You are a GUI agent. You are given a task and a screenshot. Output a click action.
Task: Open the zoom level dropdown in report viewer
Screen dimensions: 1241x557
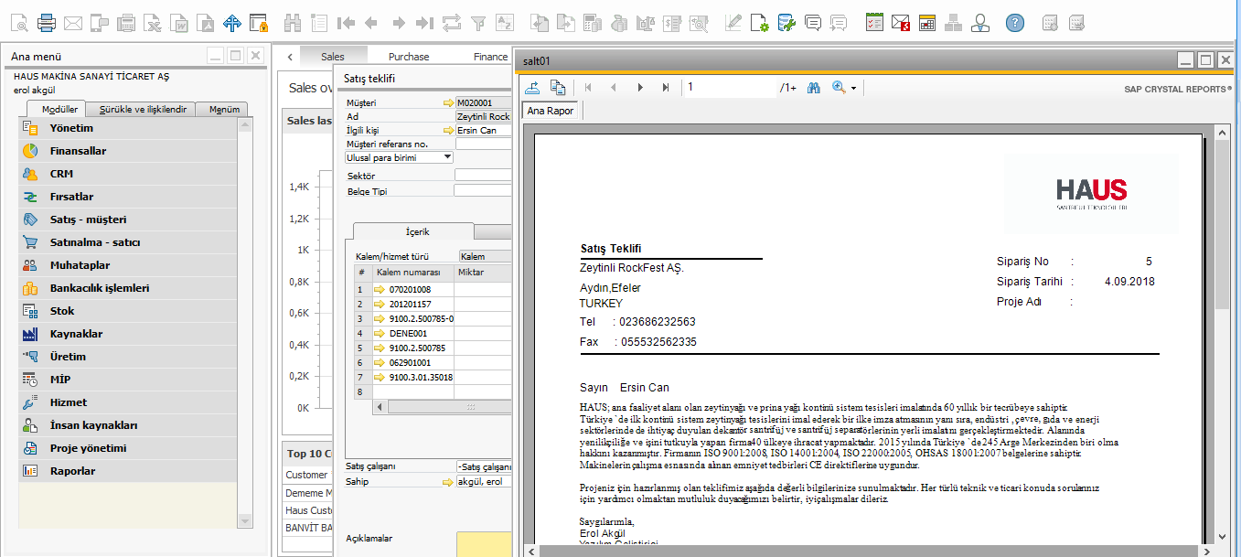pyautogui.click(x=853, y=88)
